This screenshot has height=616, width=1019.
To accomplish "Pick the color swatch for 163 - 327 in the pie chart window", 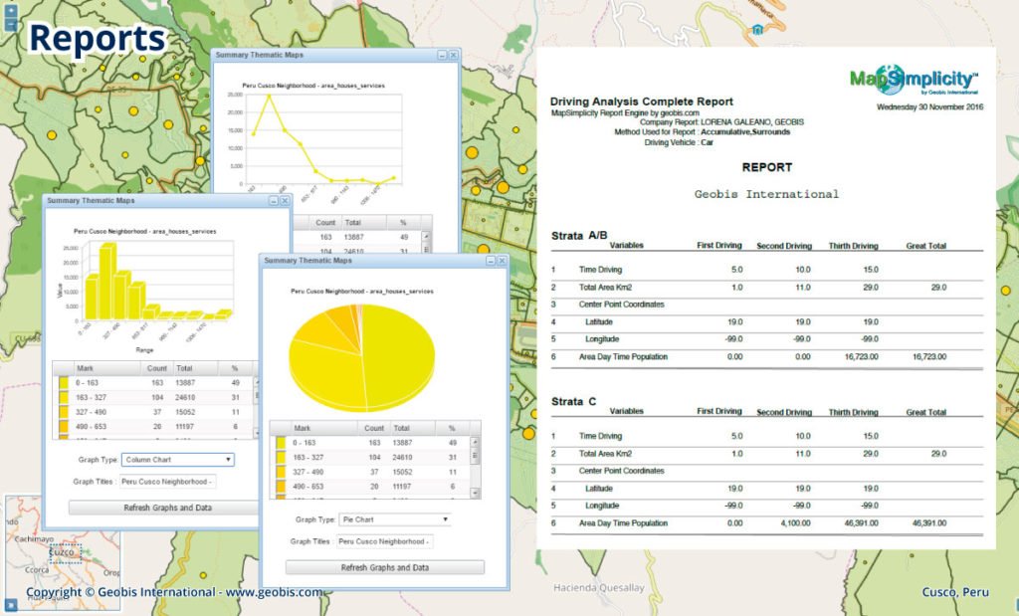I will pos(281,458).
